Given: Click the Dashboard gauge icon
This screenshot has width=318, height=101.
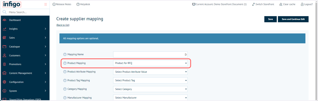Looking at the screenshot, I should (x=5, y=20).
